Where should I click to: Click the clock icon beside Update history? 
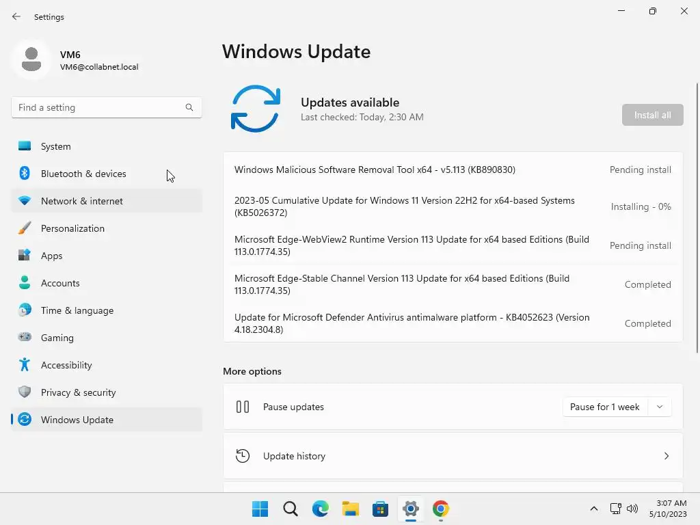(x=243, y=456)
